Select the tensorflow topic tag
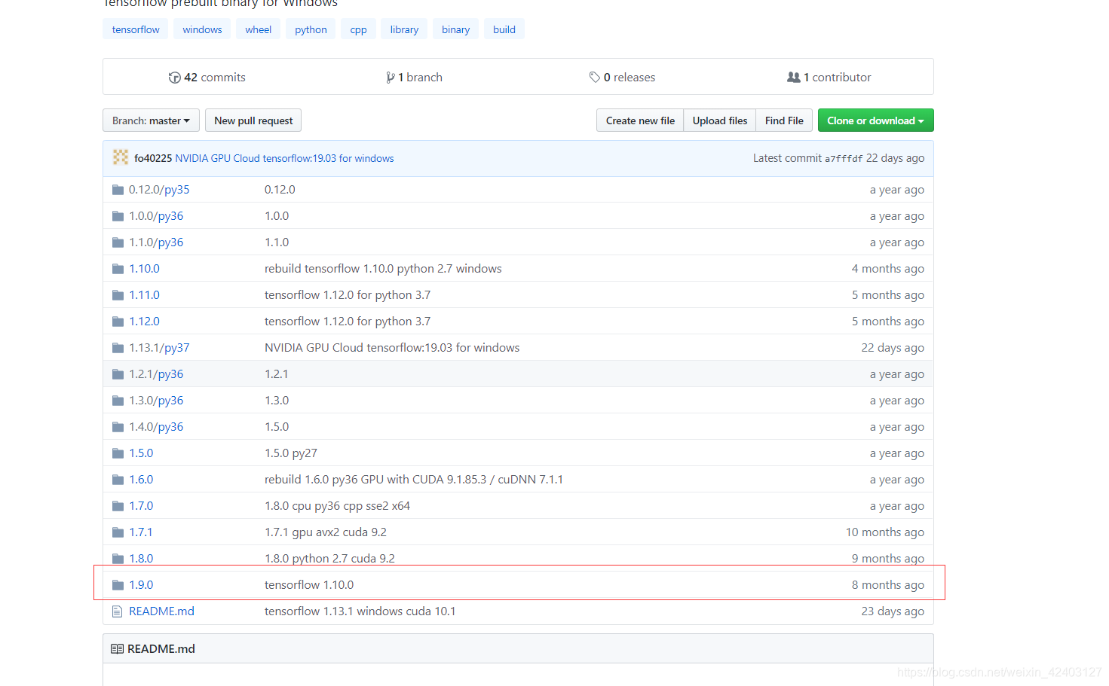 pos(136,29)
